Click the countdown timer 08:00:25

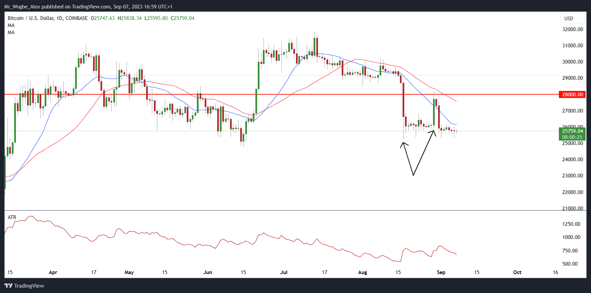[572, 137]
